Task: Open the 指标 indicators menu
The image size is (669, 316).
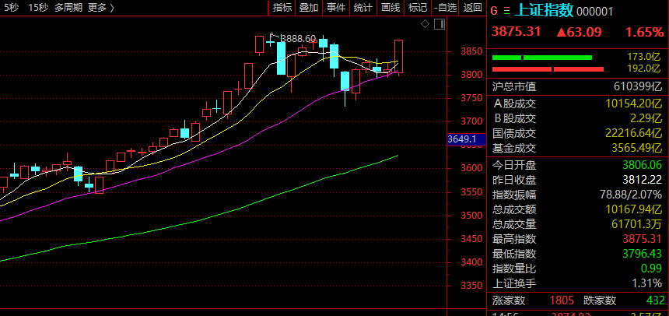Action: 282,8
